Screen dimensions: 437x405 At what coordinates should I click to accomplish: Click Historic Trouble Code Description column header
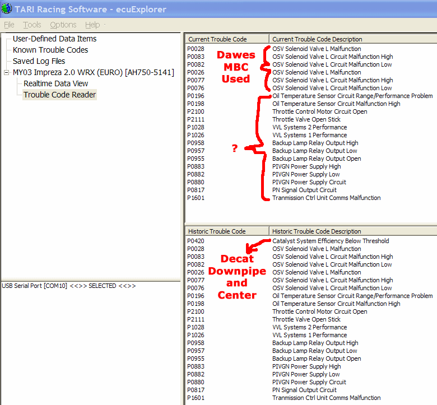pos(353,231)
